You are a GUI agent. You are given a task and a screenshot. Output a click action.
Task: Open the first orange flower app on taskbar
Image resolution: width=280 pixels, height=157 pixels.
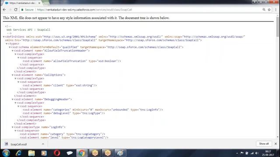tap(95, 153)
